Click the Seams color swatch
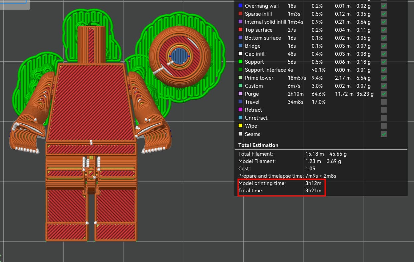Screen dimensions: 414x262 coord(240,134)
